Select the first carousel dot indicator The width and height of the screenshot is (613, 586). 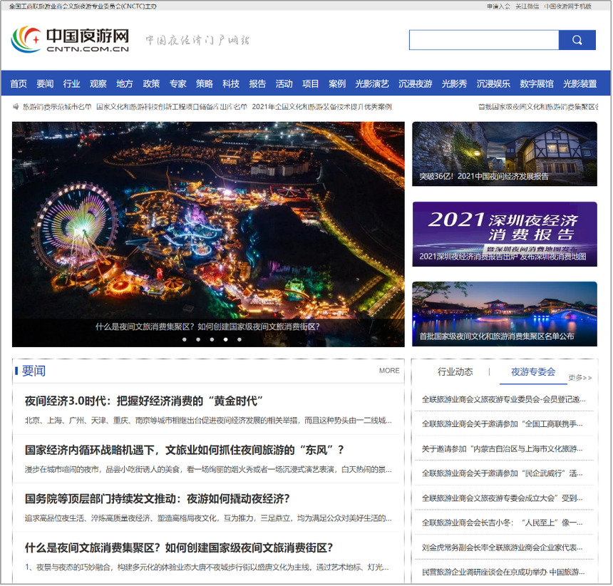[185, 339]
